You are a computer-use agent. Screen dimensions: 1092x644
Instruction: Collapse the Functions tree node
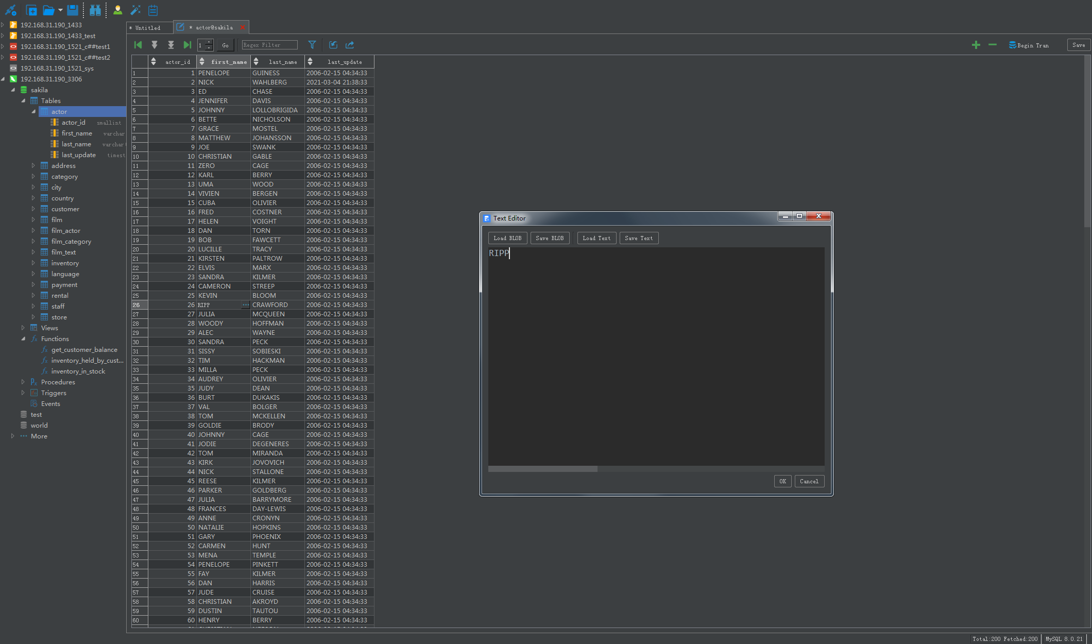[x=23, y=338]
